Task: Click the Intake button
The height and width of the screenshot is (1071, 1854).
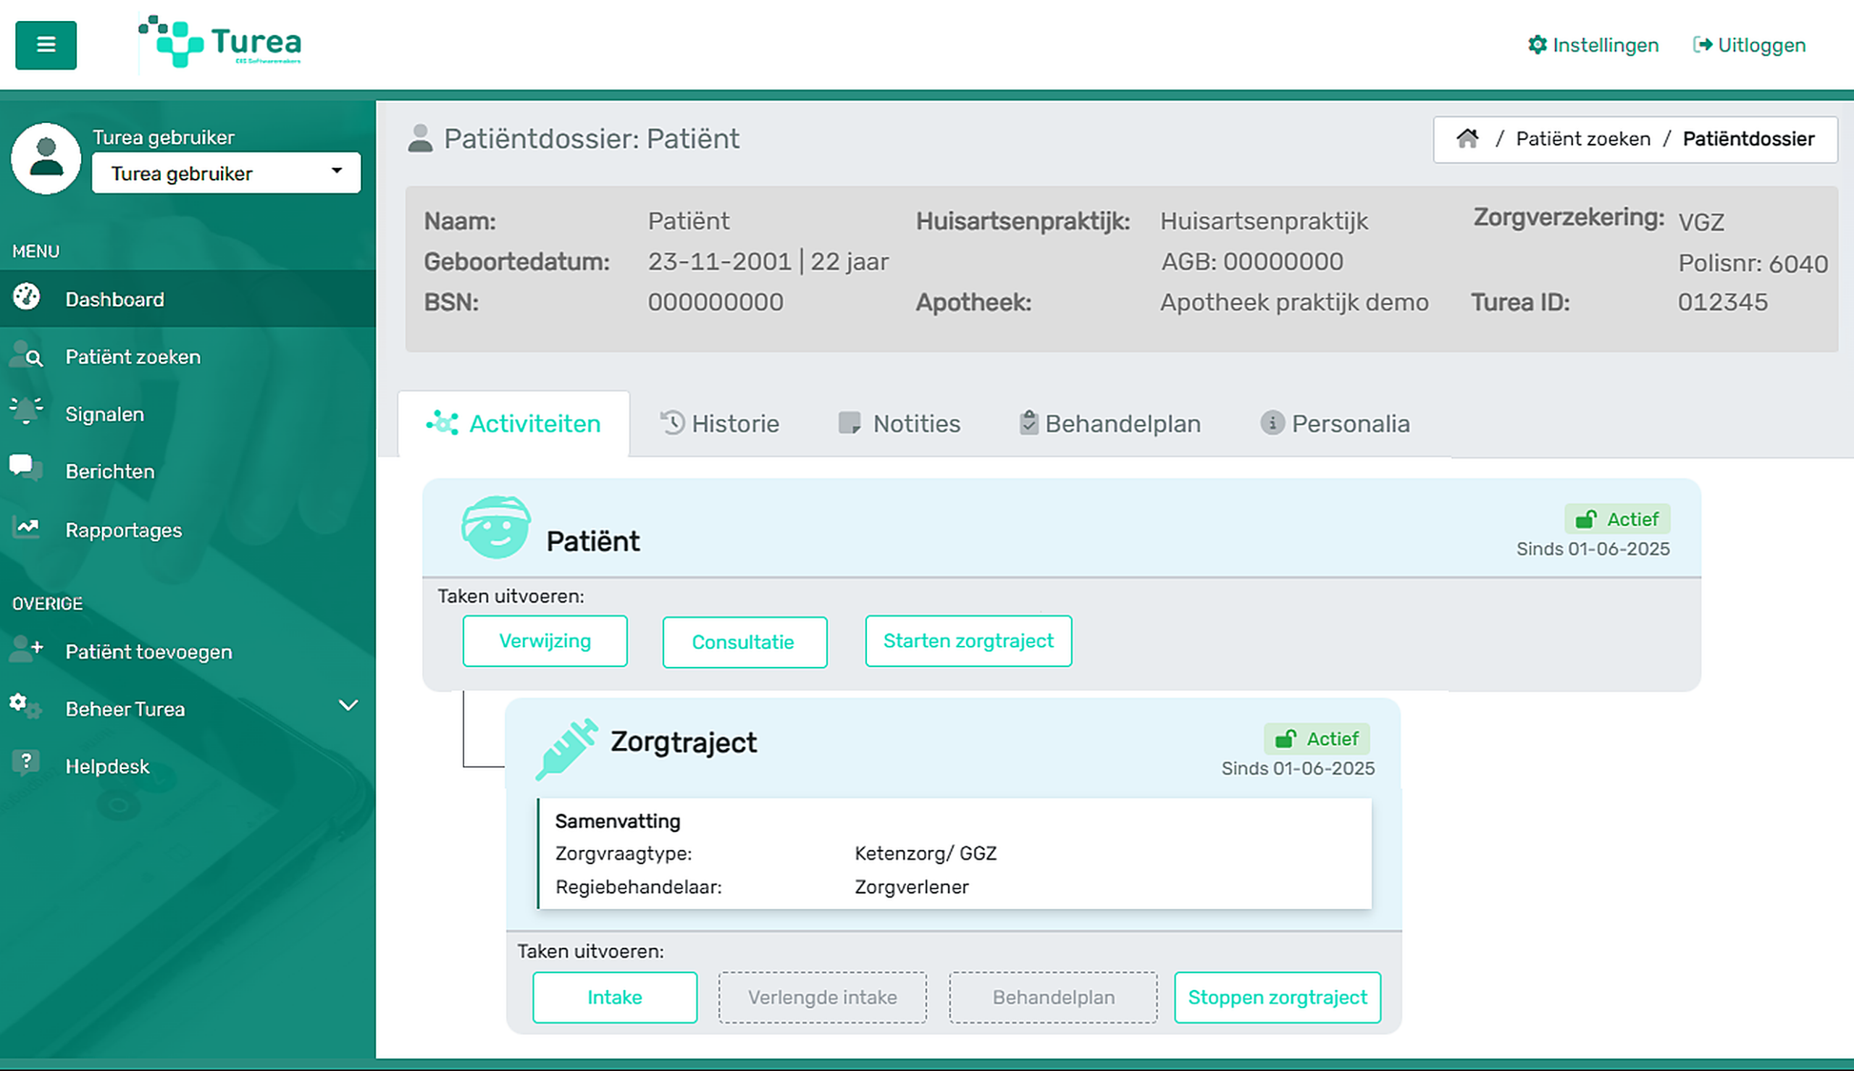Action: 615,997
